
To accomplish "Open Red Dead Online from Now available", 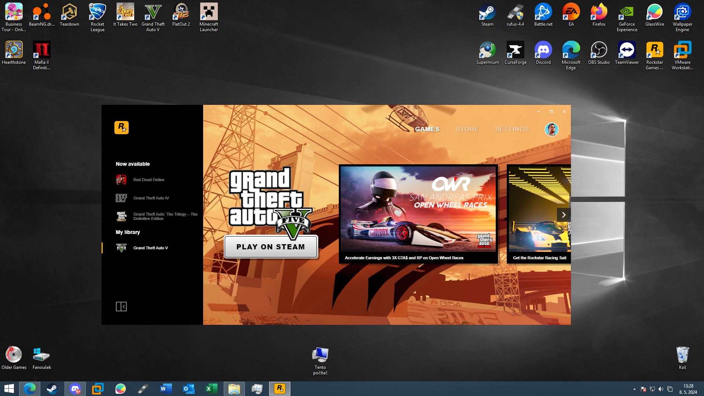I will click(149, 180).
